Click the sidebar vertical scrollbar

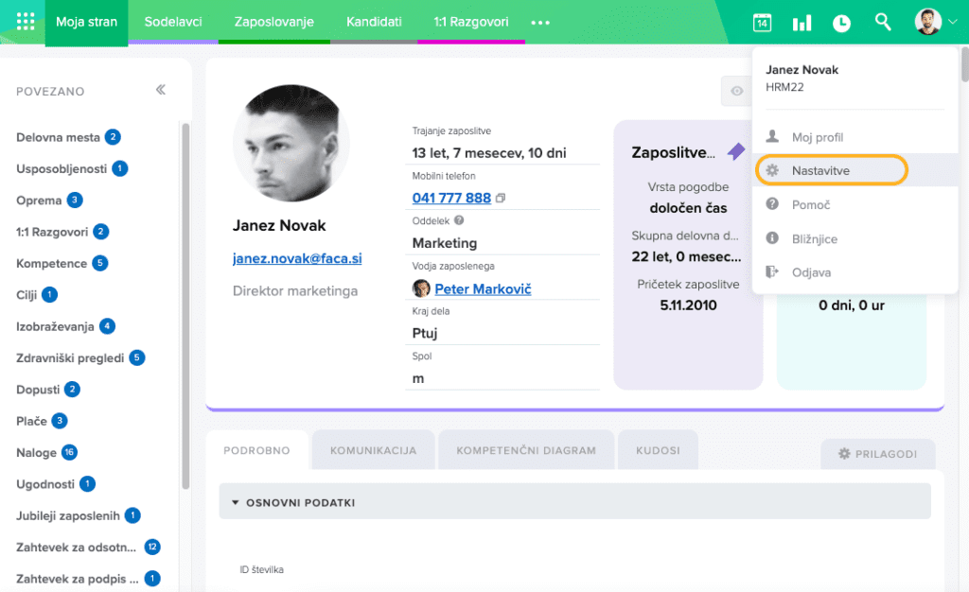point(185,284)
